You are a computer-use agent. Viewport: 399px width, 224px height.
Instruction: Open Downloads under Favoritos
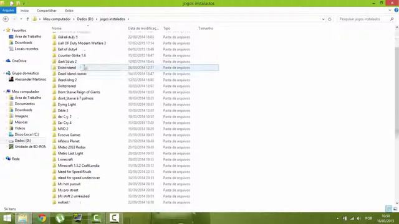[x=24, y=43]
